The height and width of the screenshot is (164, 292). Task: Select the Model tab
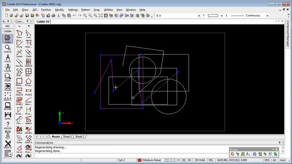pos(56,137)
